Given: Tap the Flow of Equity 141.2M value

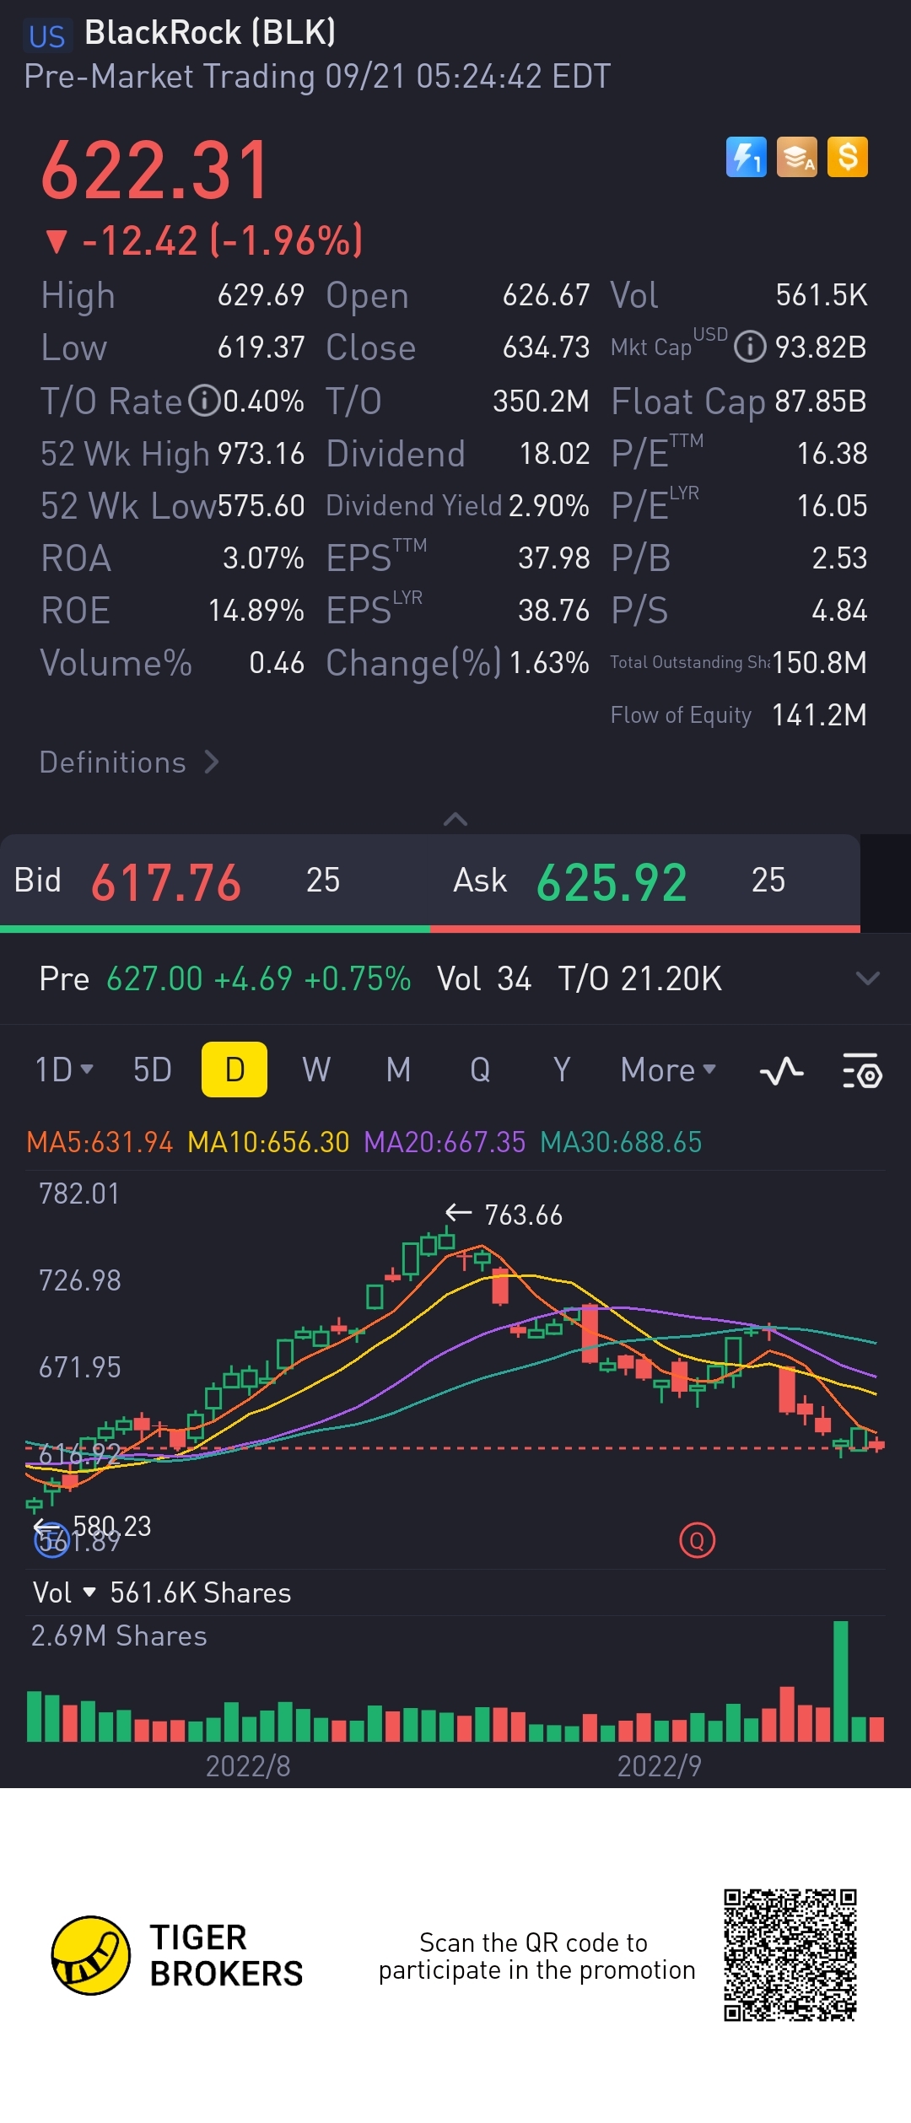Looking at the screenshot, I should 819,715.
